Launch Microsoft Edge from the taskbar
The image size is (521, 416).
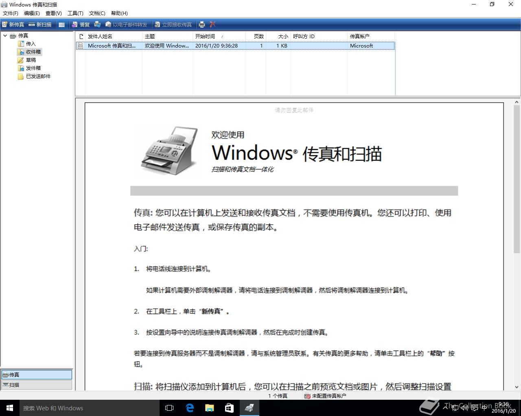click(x=190, y=408)
